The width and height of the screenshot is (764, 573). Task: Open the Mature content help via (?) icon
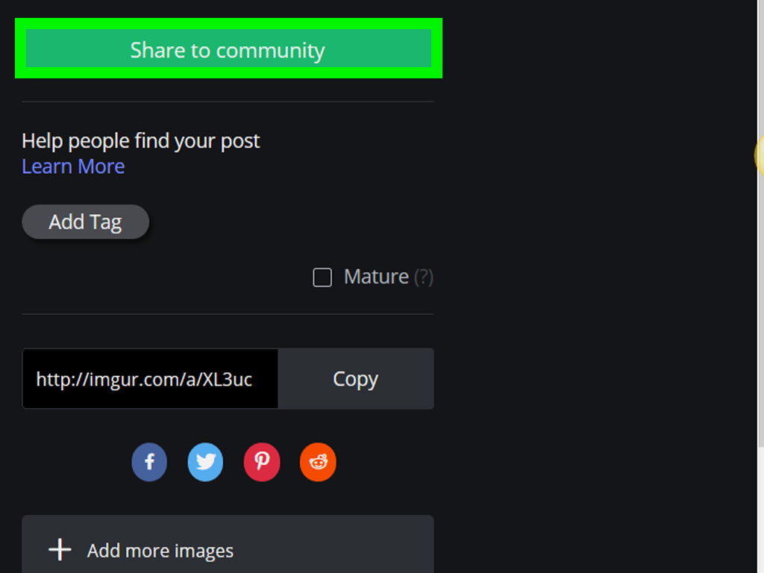coord(425,277)
